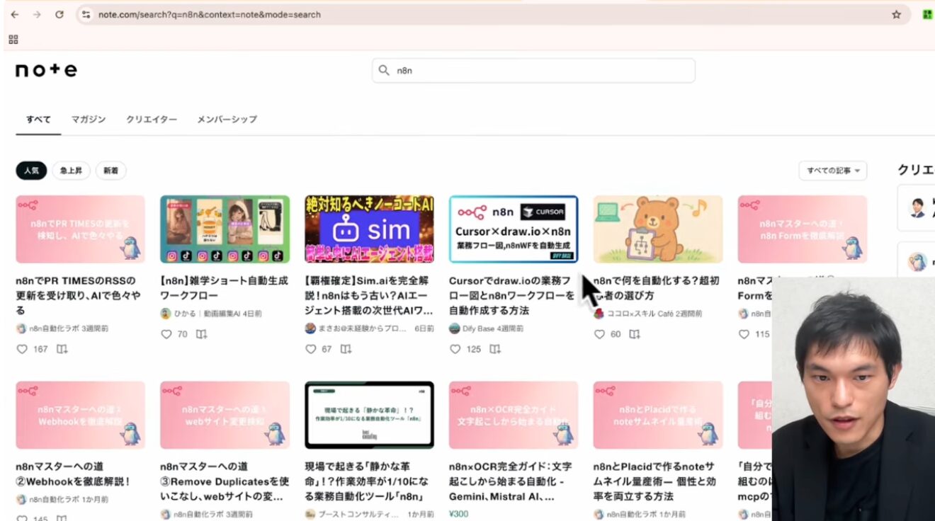
Task: Reload the page with the refresh icon
Action: click(x=59, y=14)
